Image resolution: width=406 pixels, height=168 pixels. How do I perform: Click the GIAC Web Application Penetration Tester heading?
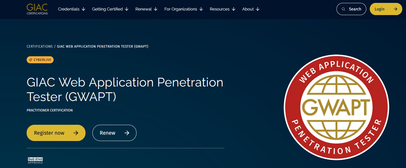(x=125, y=90)
